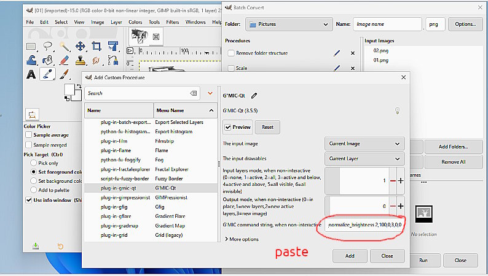Select the Move tool in toolbox
This screenshot has height=276, width=488.
click(x=81, y=46)
